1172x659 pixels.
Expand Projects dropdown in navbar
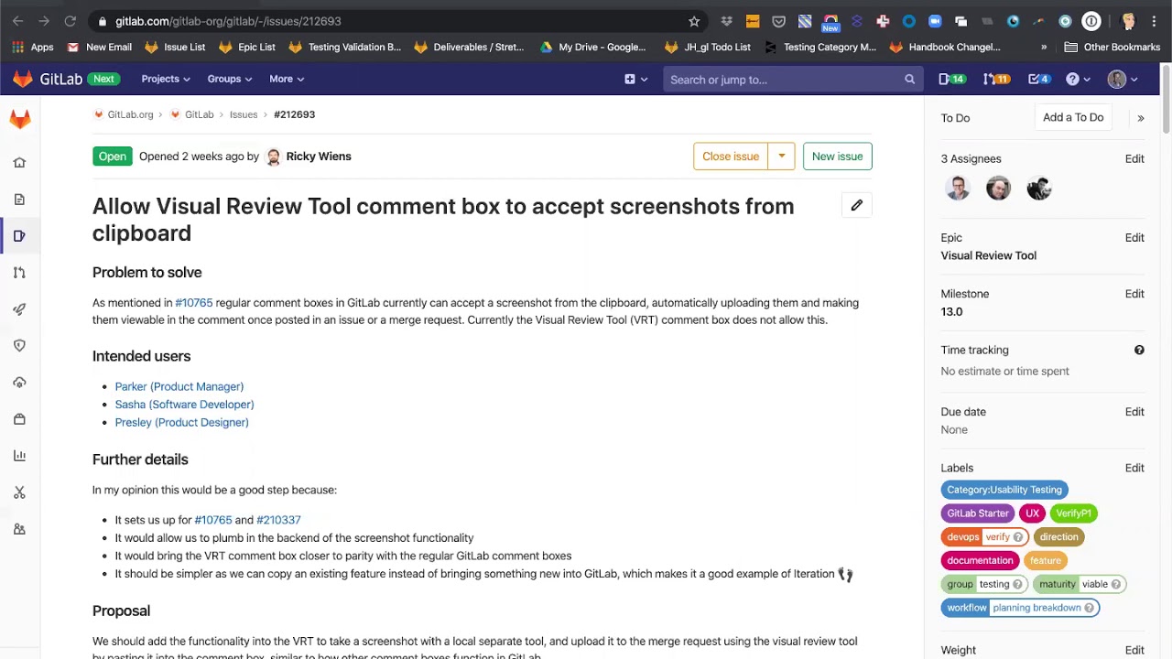pyautogui.click(x=166, y=80)
